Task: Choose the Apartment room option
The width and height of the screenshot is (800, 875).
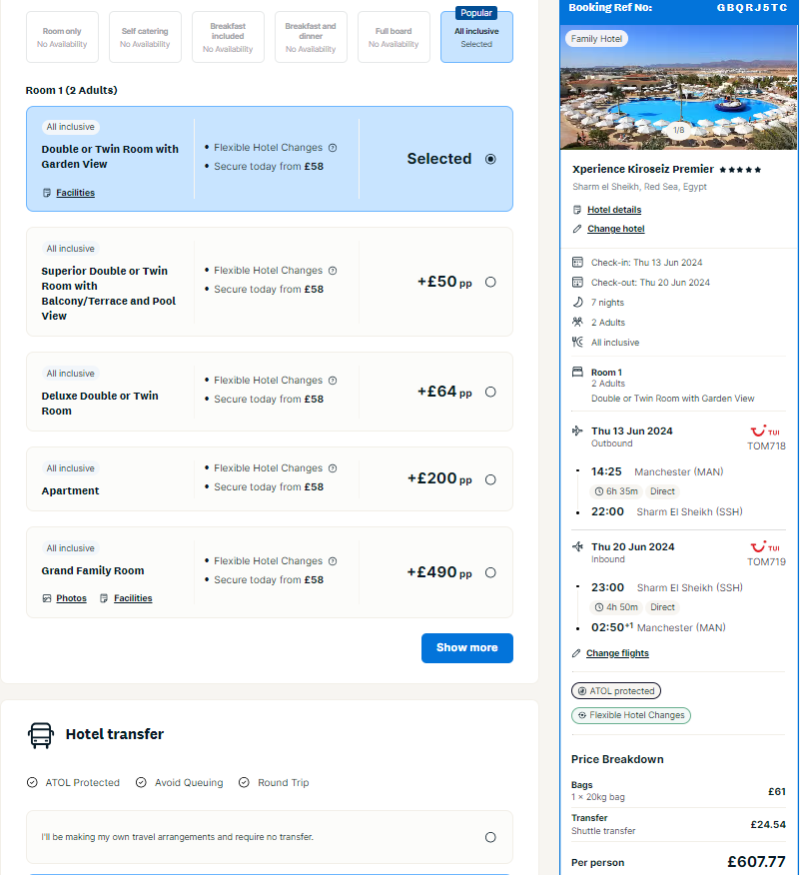Action: point(490,479)
